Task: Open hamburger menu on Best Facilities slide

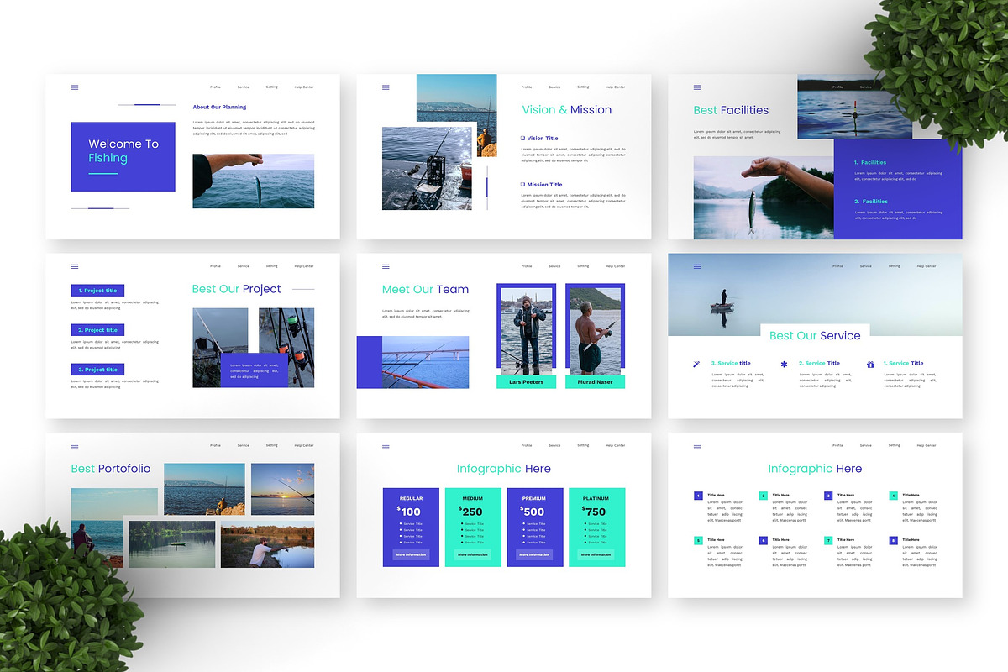Action: [x=697, y=87]
